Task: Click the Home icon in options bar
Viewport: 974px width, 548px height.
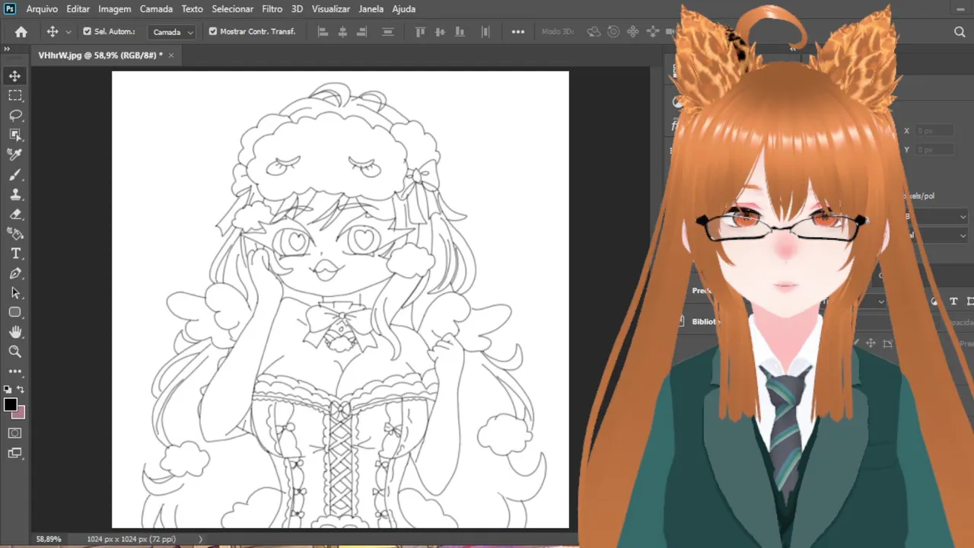Action: [x=21, y=32]
